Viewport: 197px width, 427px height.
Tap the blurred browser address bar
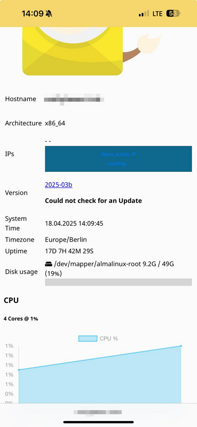click(98, 412)
